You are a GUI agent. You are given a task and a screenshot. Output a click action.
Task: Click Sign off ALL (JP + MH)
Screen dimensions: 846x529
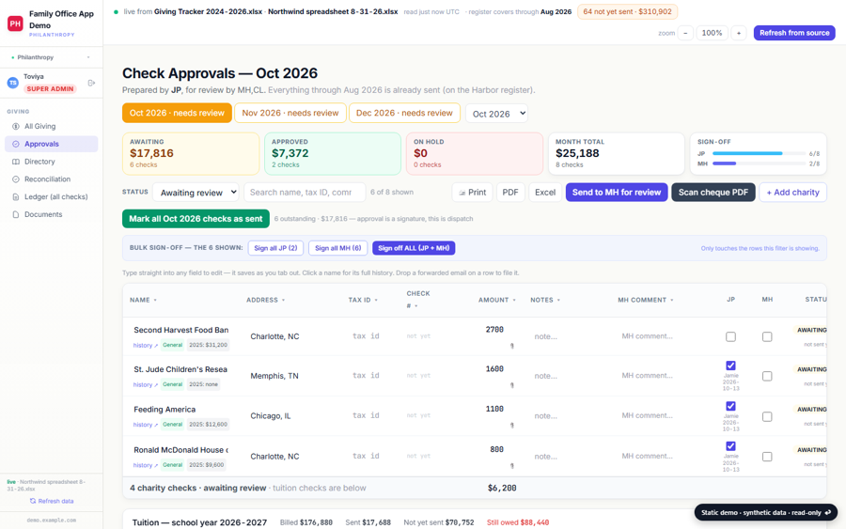pos(414,248)
